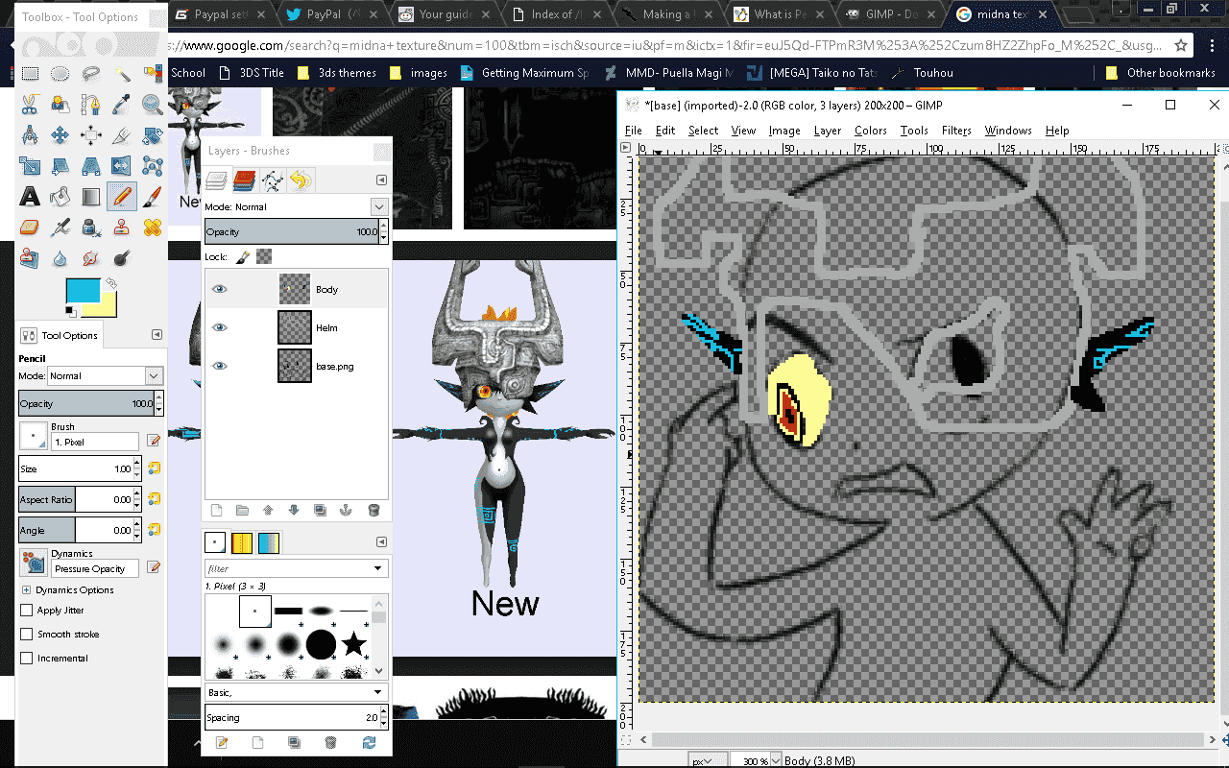Hide the Helm layer
The width and height of the screenshot is (1229, 768).
[220, 327]
